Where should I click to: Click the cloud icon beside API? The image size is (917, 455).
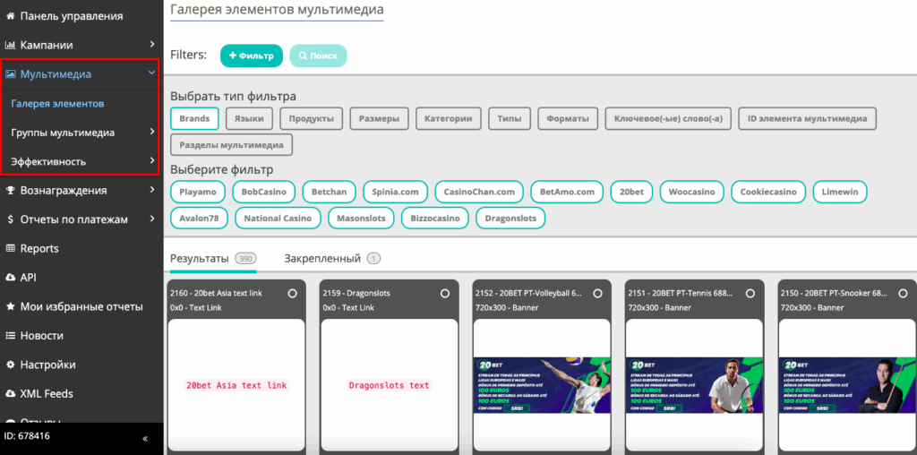[10, 278]
